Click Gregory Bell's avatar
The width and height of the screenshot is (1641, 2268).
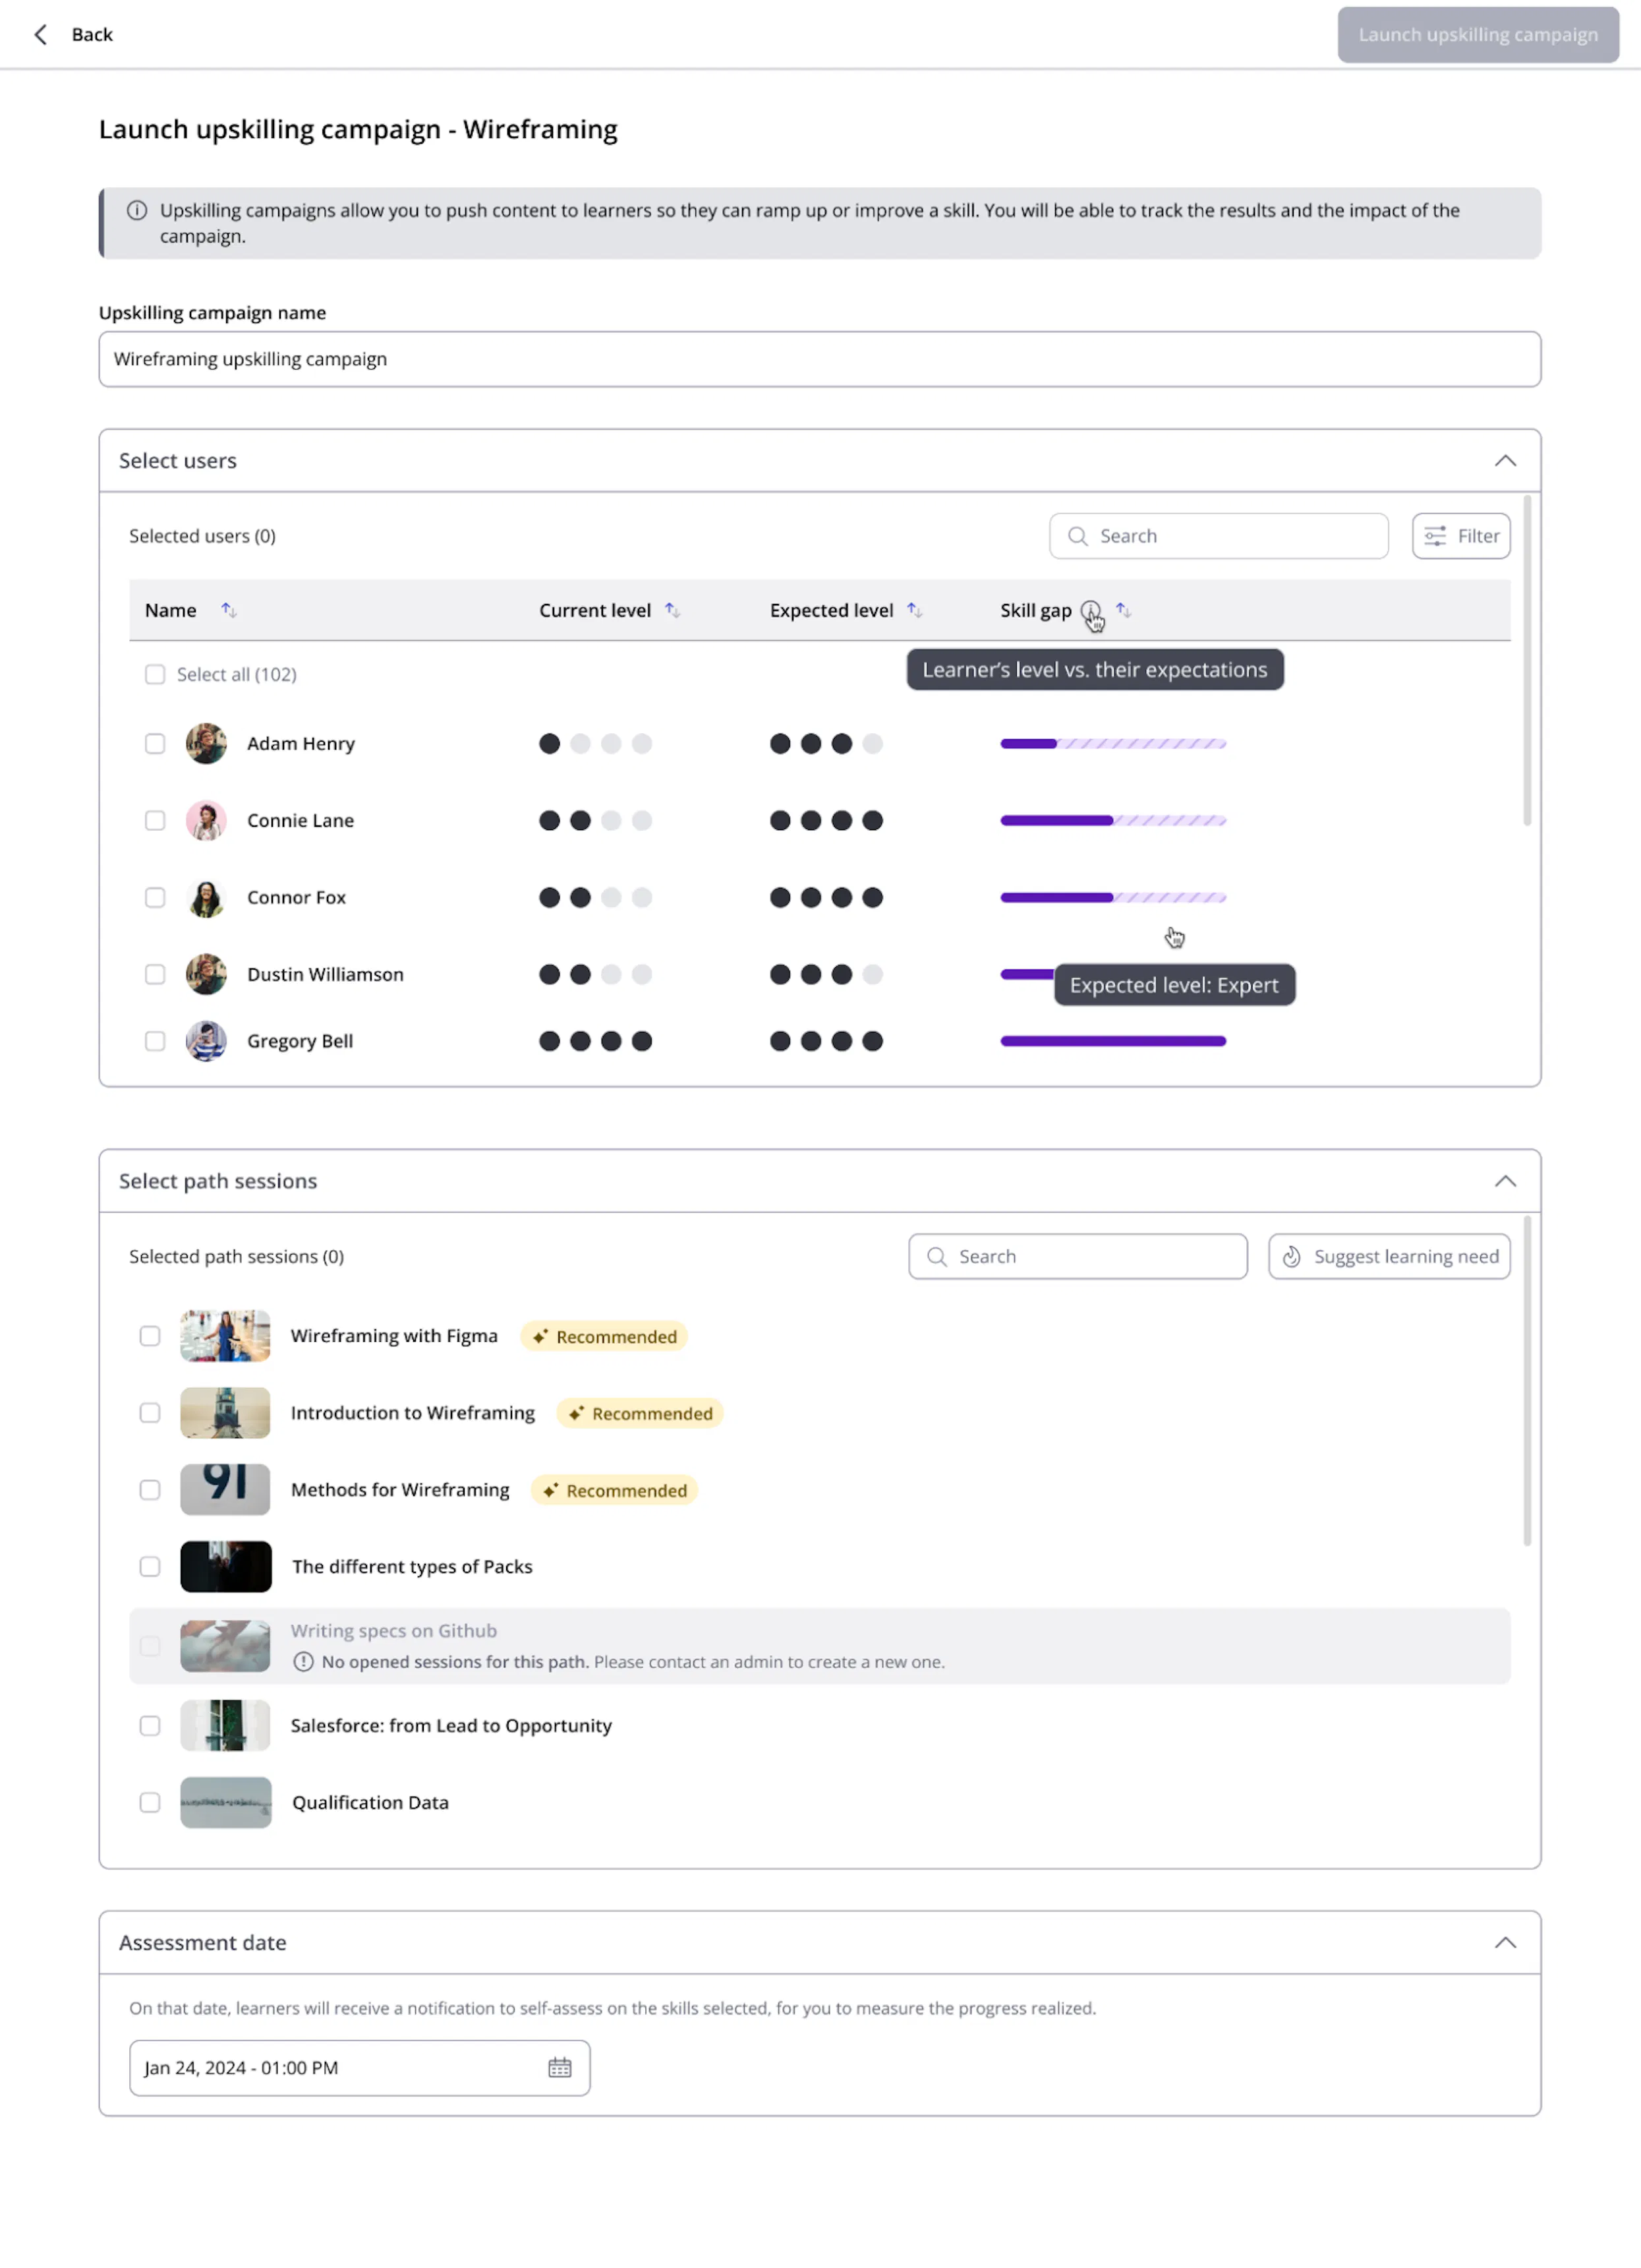(206, 1041)
